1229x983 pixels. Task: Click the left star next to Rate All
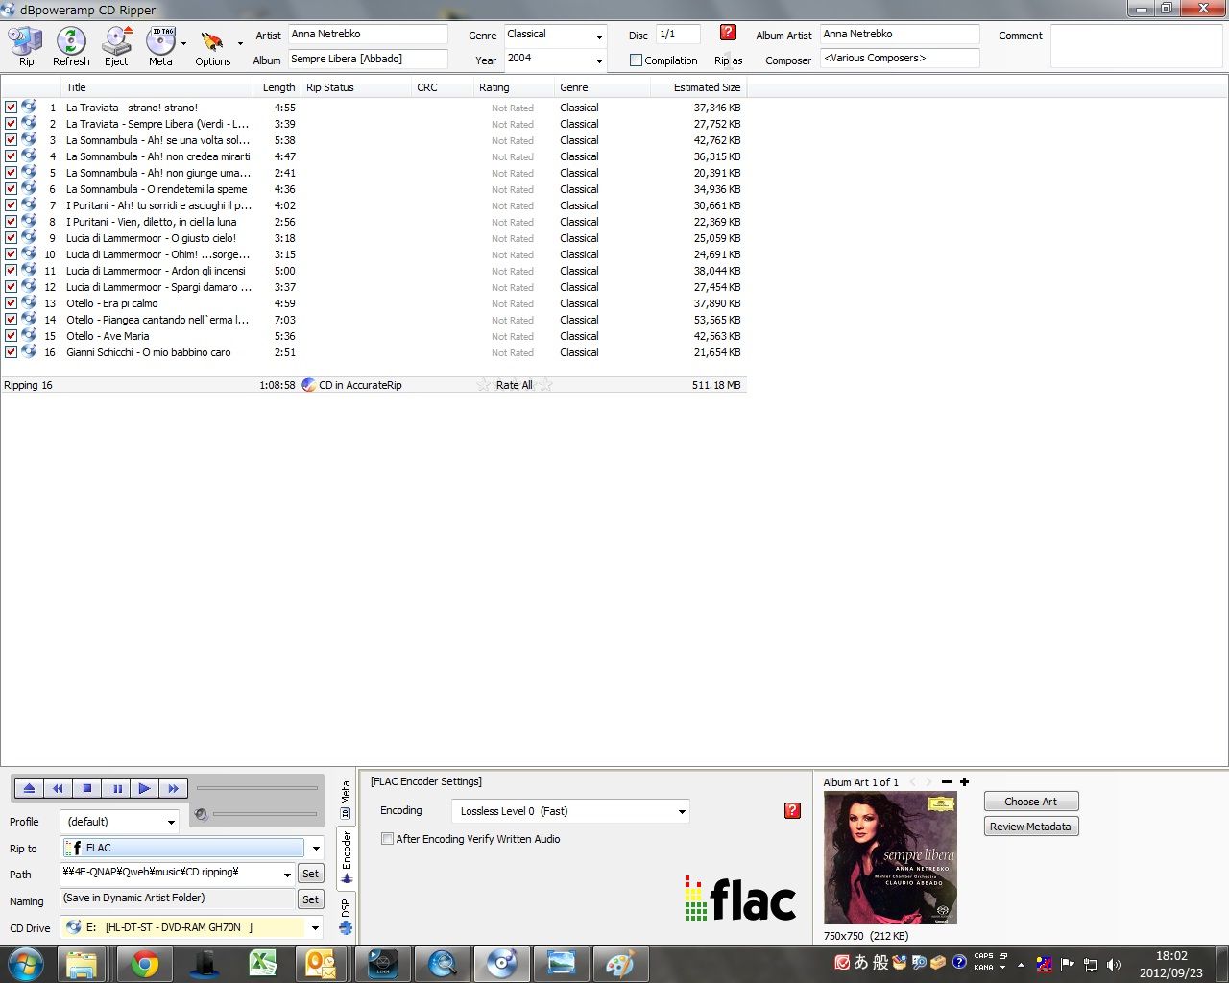(484, 385)
